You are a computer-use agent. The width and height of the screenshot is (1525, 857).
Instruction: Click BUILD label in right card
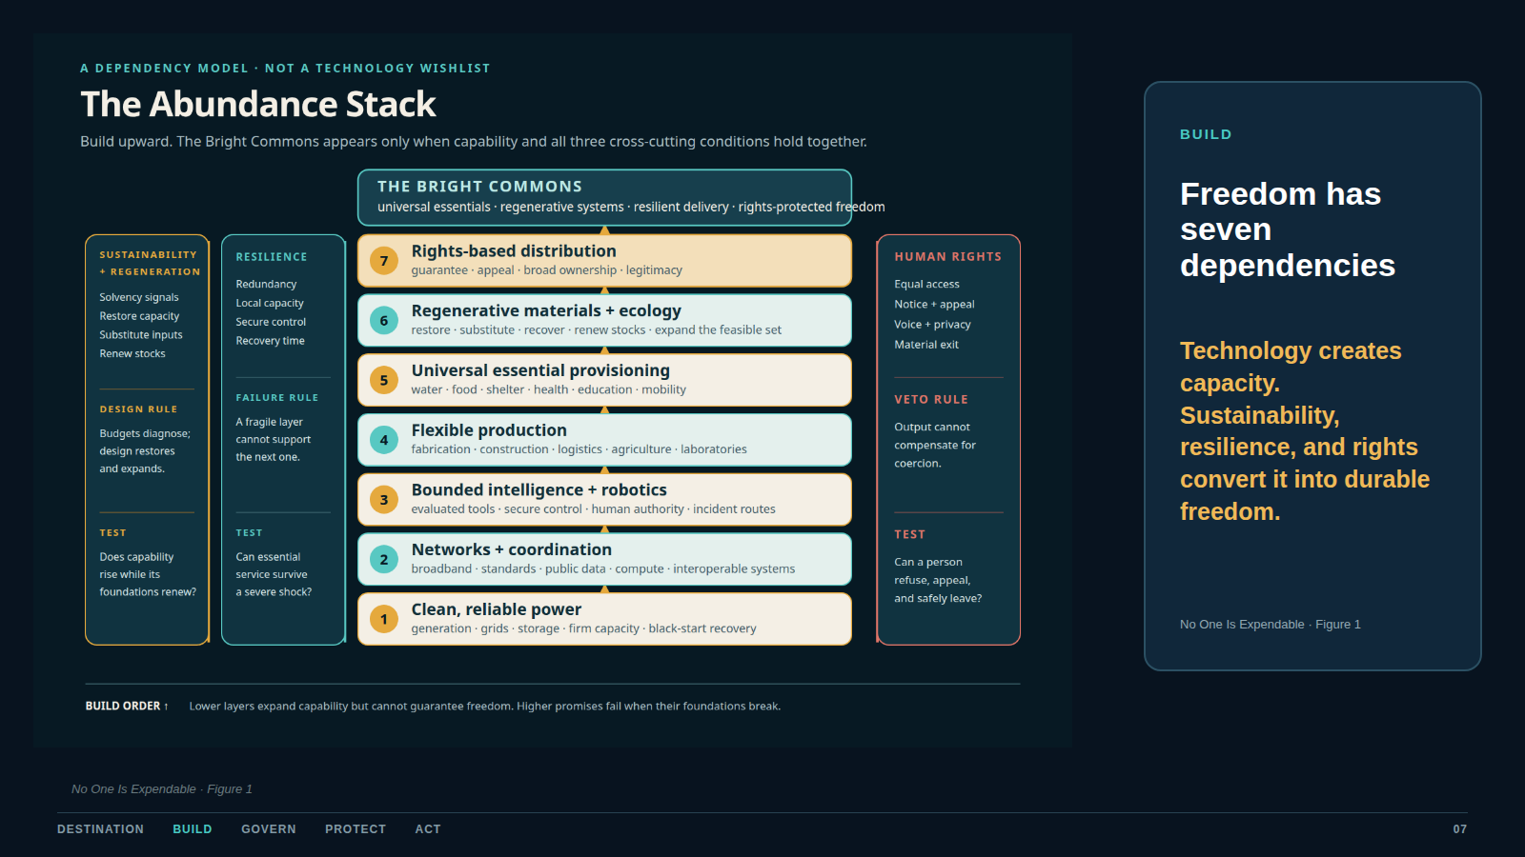coord(1206,135)
